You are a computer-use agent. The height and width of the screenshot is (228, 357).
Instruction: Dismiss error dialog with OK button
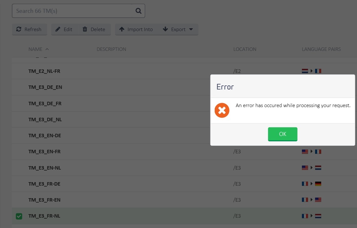(282, 134)
